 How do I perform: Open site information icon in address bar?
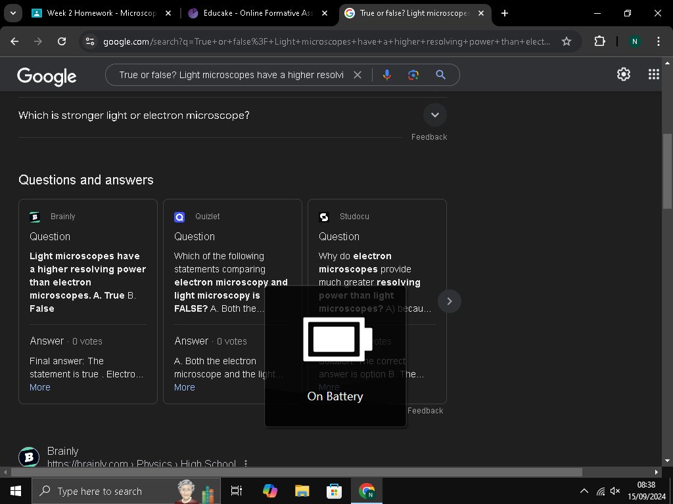[90, 41]
